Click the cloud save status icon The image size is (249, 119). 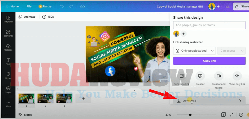[82, 7]
